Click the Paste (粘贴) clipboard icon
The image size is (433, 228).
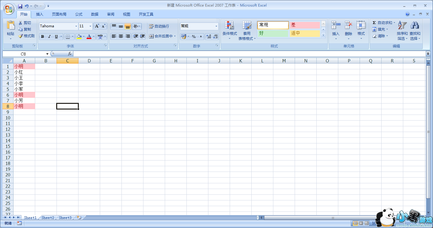click(11, 26)
